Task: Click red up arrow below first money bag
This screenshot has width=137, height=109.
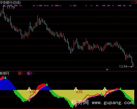Action: [x=29, y=100]
